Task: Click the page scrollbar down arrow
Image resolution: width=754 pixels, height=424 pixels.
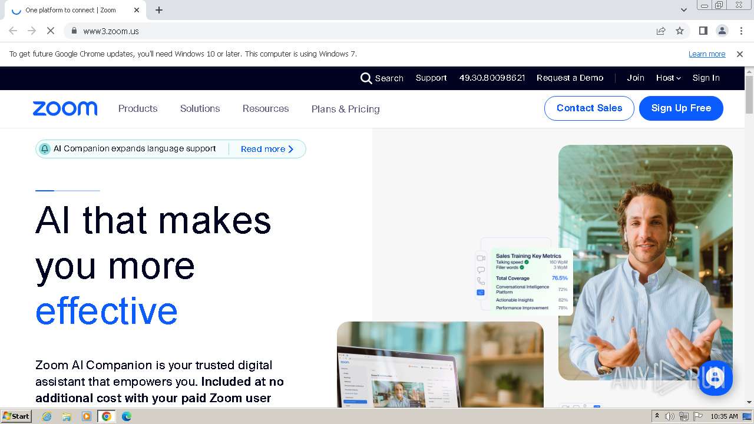Action: 749,402
